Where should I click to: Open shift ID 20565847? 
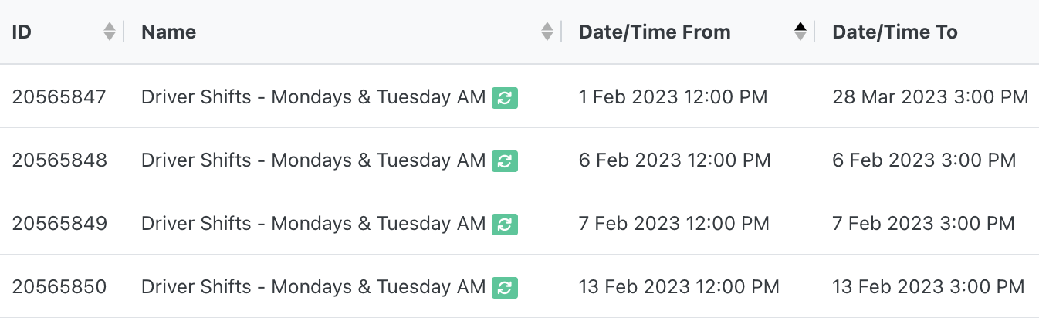click(59, 97)
